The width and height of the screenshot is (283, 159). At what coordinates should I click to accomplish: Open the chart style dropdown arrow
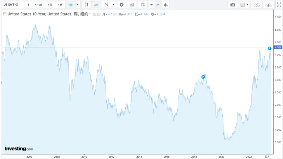click(x=113, y=5)
